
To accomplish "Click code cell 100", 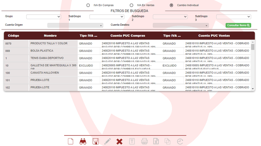I will (16, 73).
